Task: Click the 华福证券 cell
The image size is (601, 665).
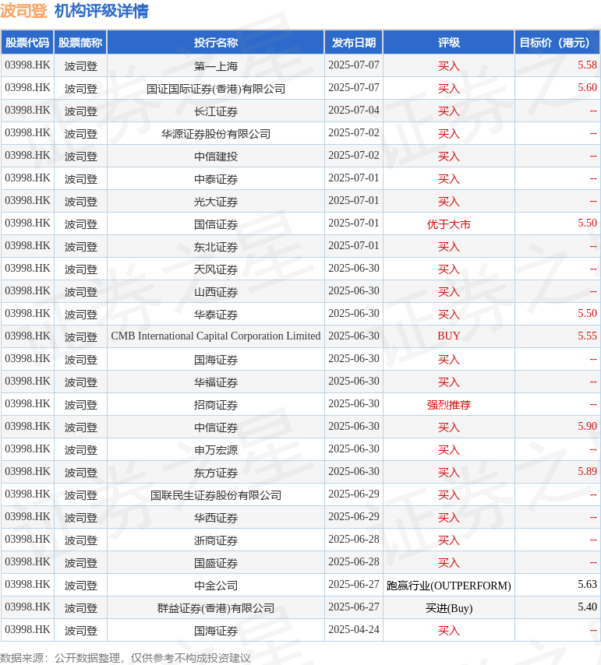Action: 216,382
